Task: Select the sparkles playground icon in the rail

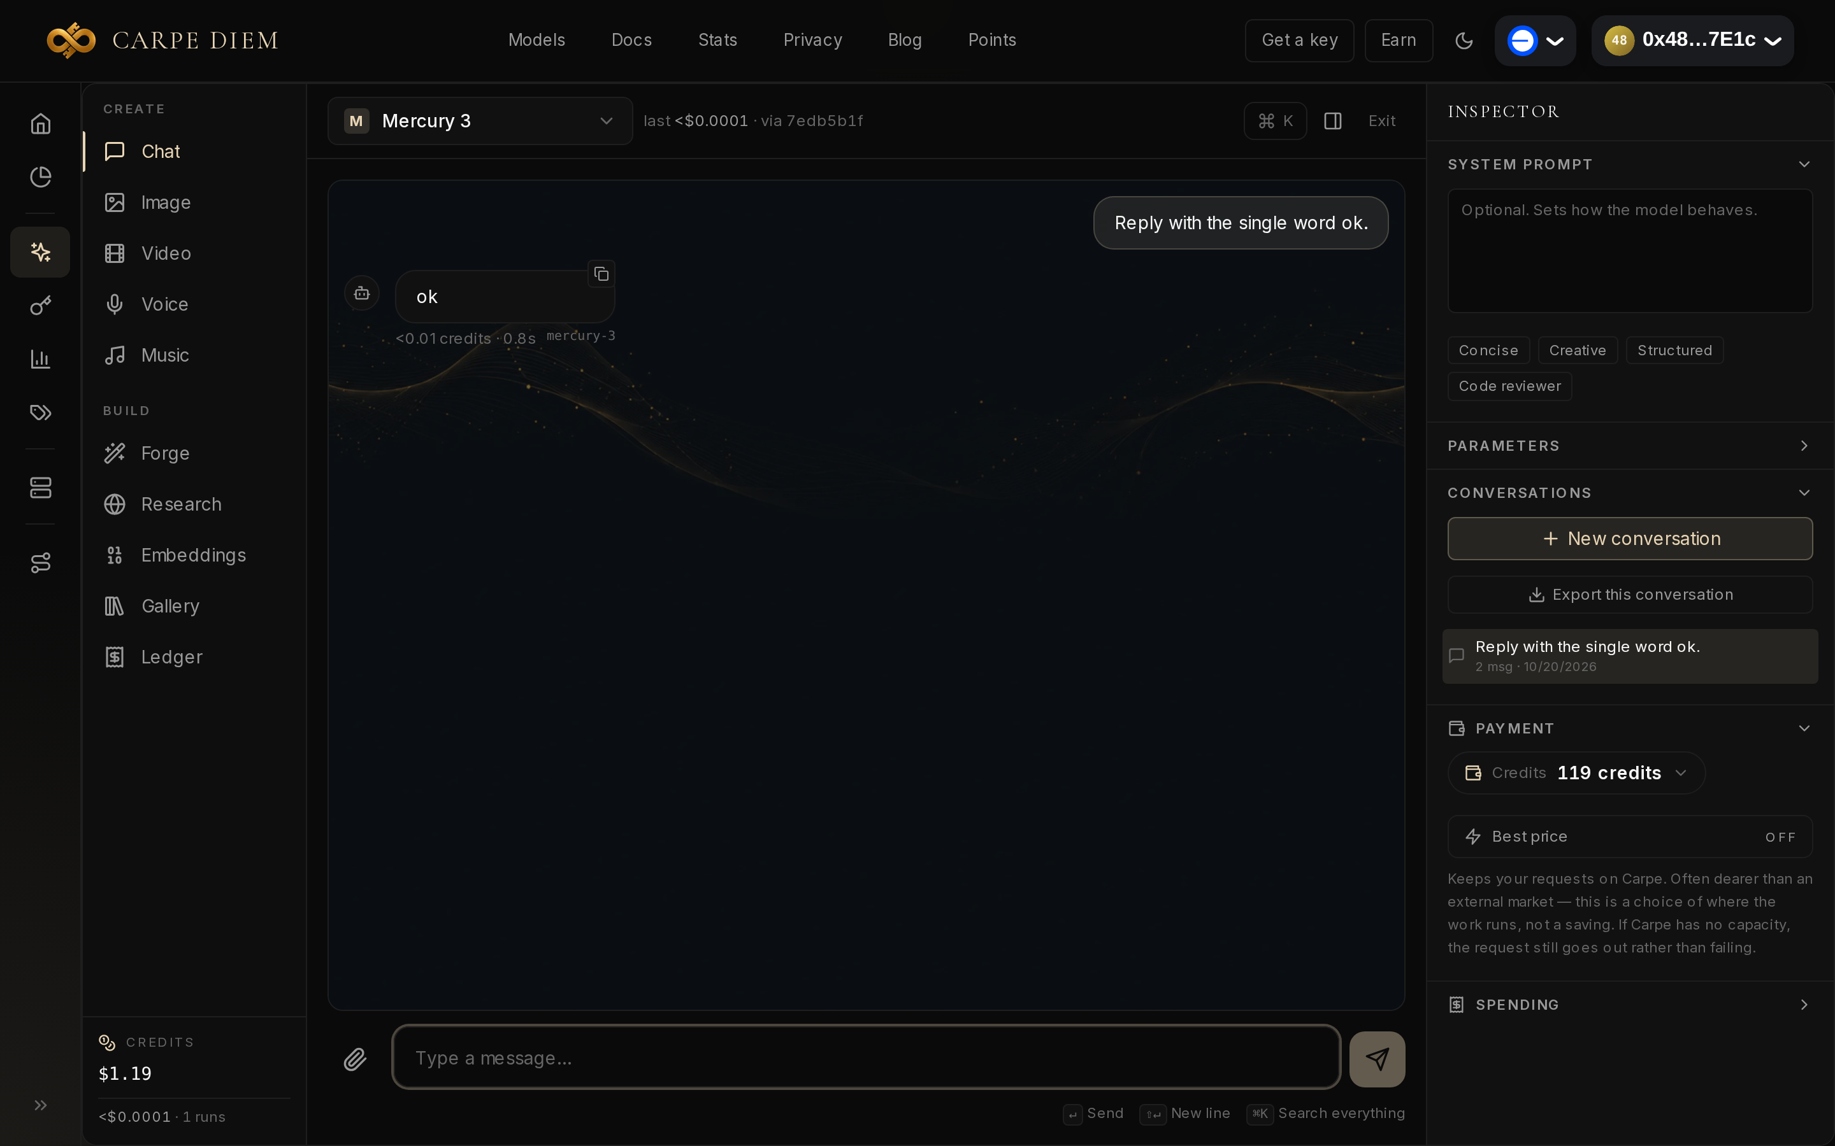Action: pyautogui.click(x=40, y=251)
